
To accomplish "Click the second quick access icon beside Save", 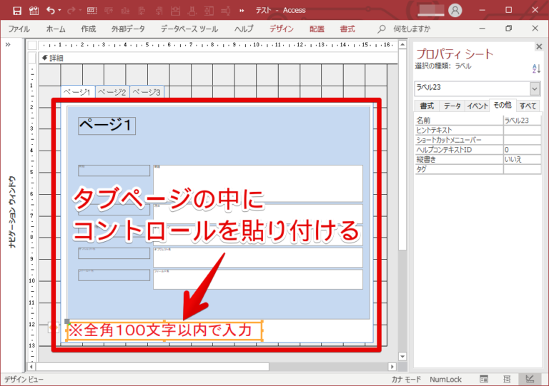I will tap(34, 11).
